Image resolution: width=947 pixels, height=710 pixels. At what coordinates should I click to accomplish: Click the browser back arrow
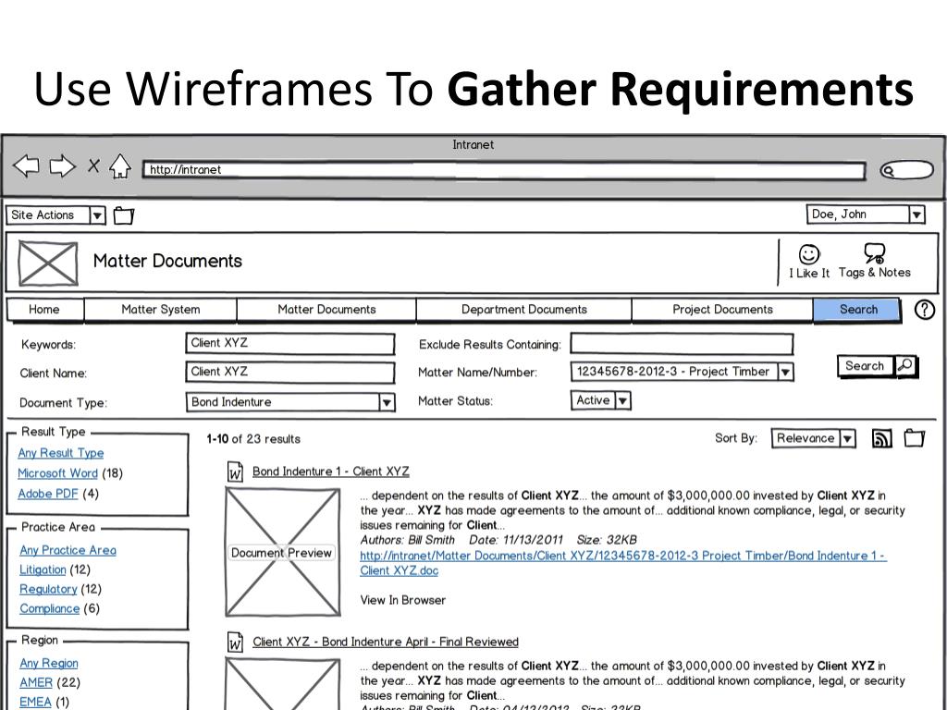tap(26, 166)
